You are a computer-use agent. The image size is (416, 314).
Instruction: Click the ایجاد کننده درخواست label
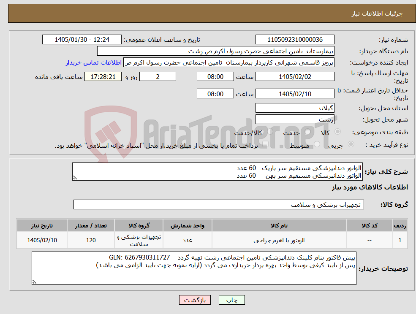point(379,63)
